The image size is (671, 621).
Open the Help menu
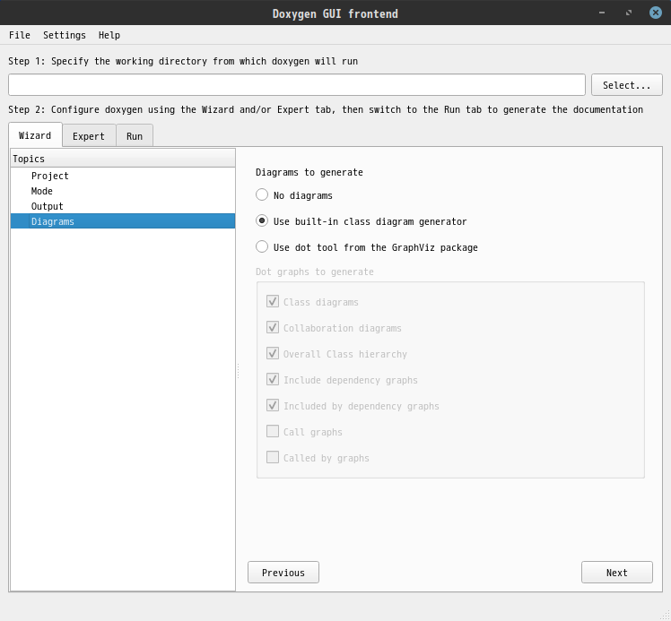coord(109,35)
